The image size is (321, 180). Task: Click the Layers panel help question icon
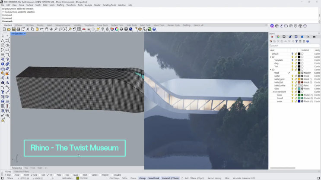tap(308, 41)
